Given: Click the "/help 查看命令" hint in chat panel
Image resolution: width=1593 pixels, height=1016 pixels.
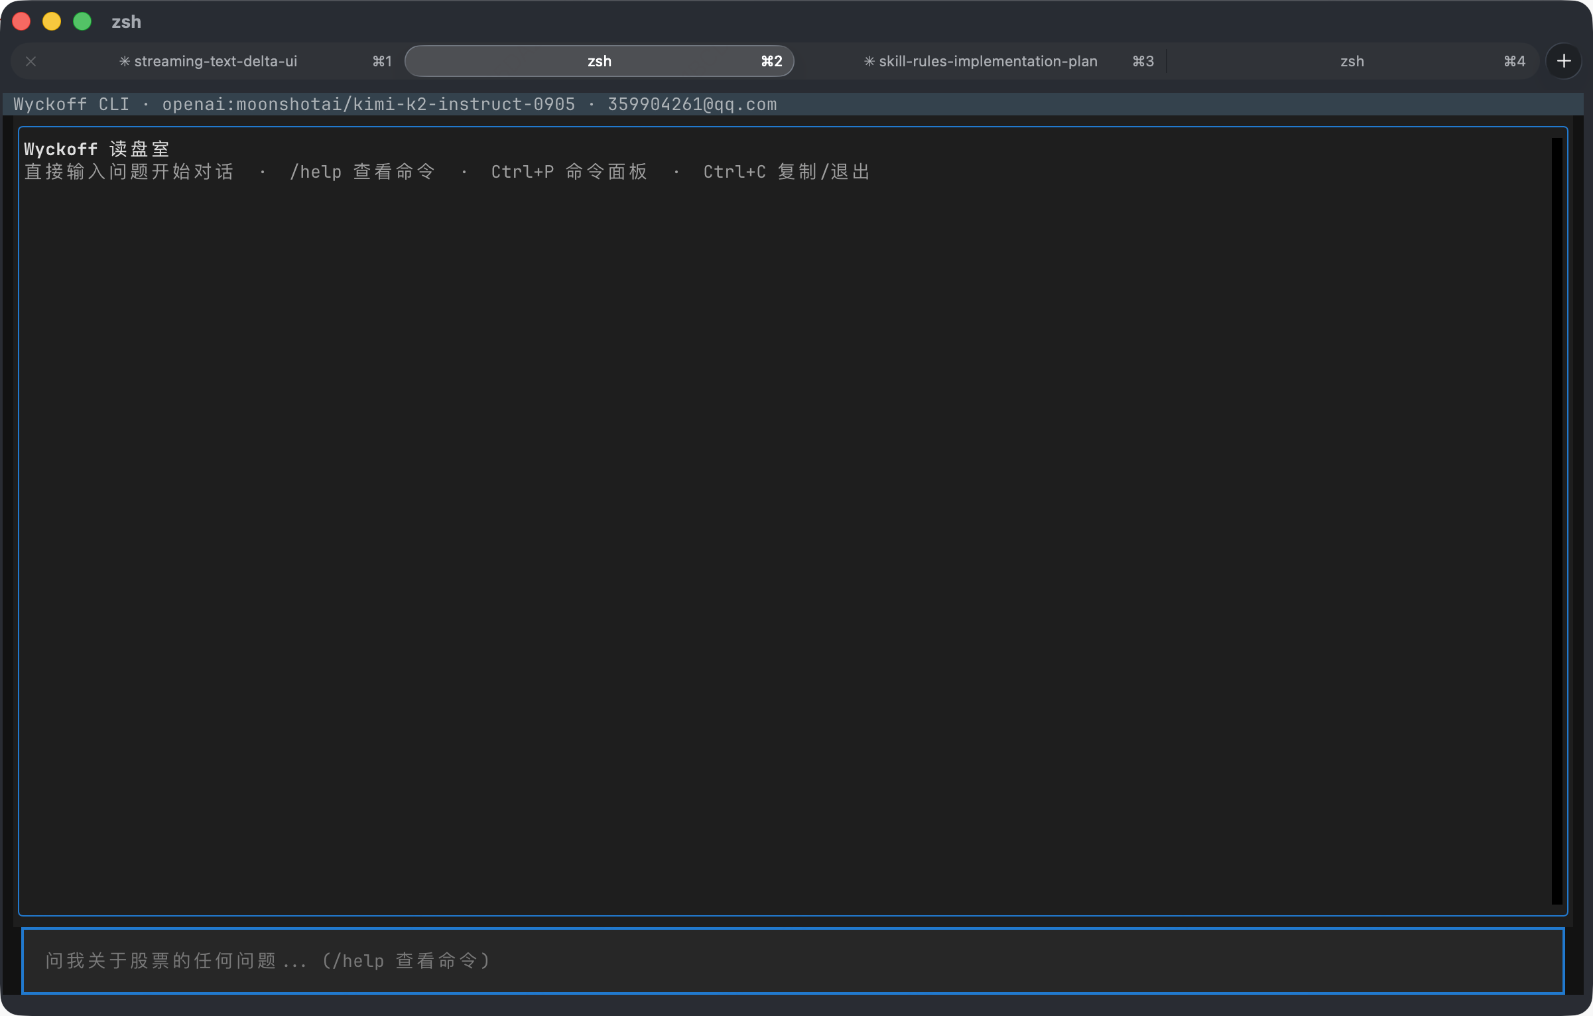Looking at the screenshot, I should [362, 172].
